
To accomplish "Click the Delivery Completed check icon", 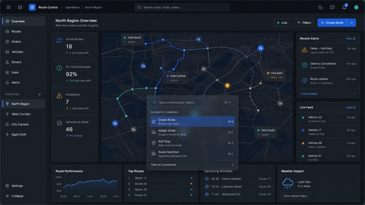I will (x=305, y=65).
